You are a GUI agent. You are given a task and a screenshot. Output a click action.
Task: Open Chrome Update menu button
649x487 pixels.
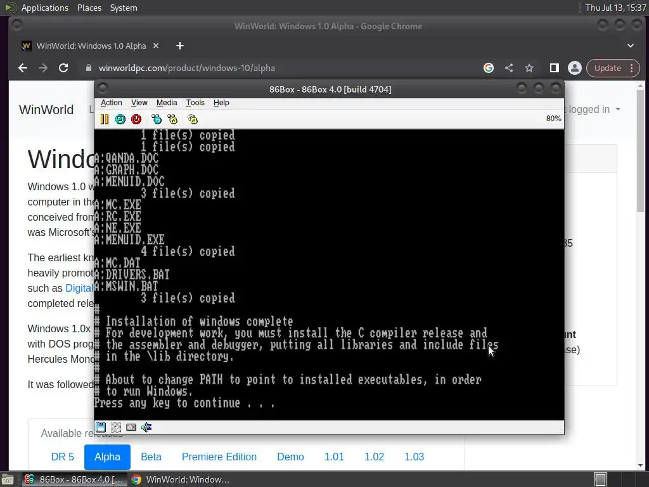pos(613,68)
